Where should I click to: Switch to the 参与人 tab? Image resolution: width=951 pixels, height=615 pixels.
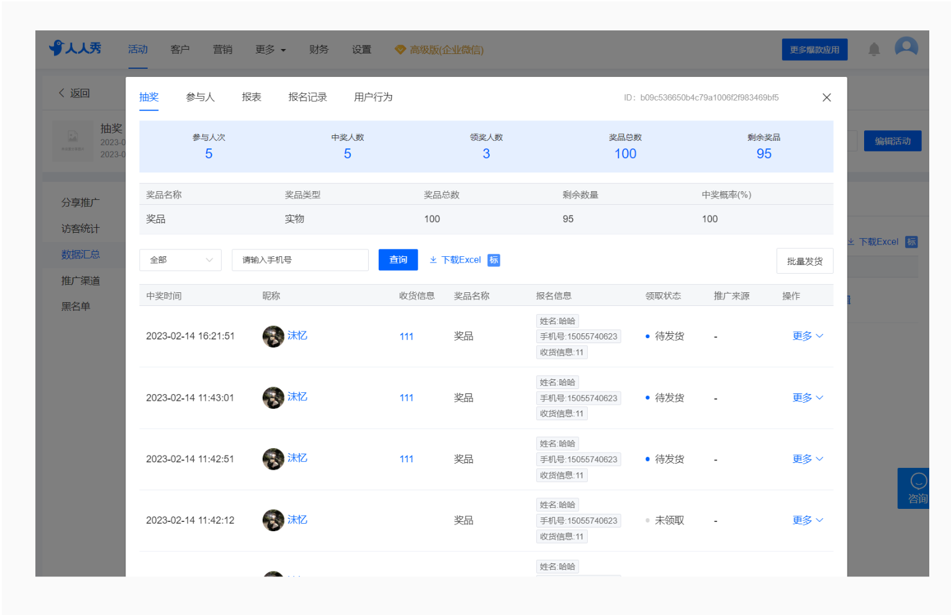[200, 97]
